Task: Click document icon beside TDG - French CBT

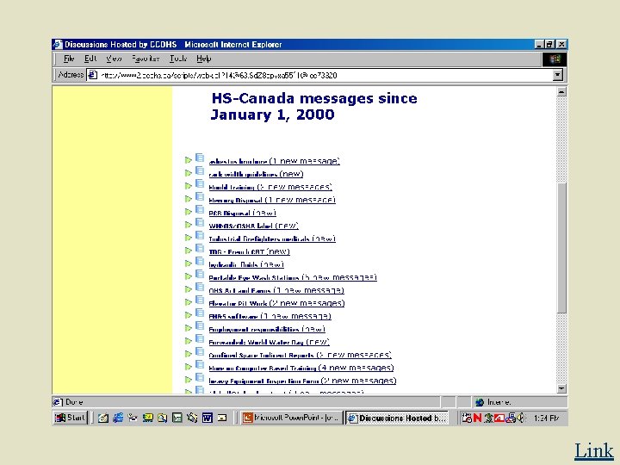Action: pyautogui.click(x=200, y=249)
